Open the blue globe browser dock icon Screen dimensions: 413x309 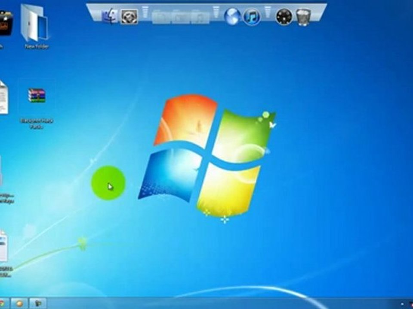pyautogui.click(x=233, y=17)
